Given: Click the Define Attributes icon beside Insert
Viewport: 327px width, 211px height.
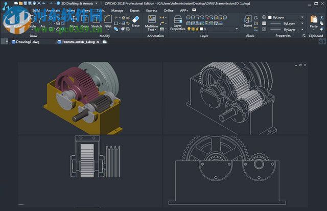Looking at the screenshot, I should click(256, 29).
